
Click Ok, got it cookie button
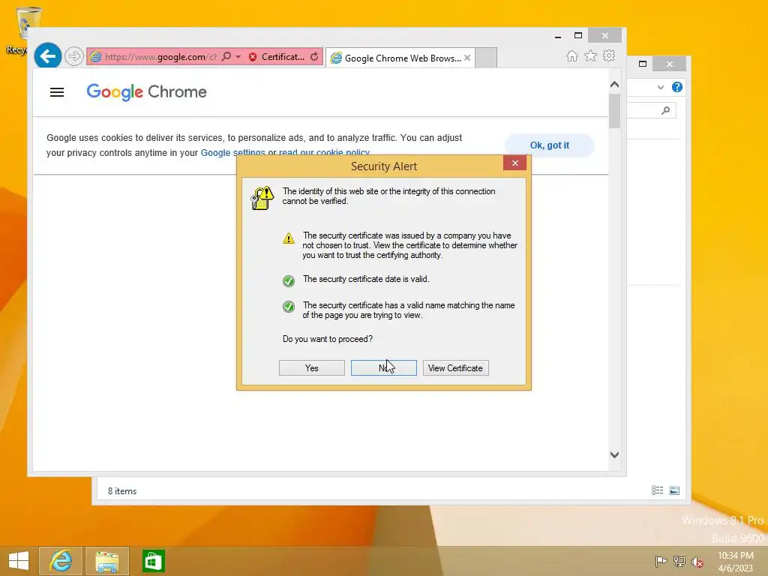[549, 145]
